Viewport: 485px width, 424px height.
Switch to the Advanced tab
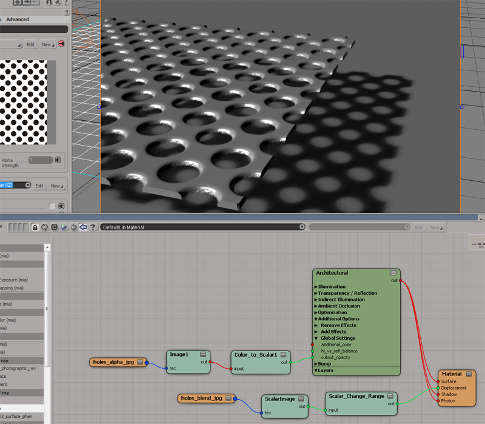(18, 19)
